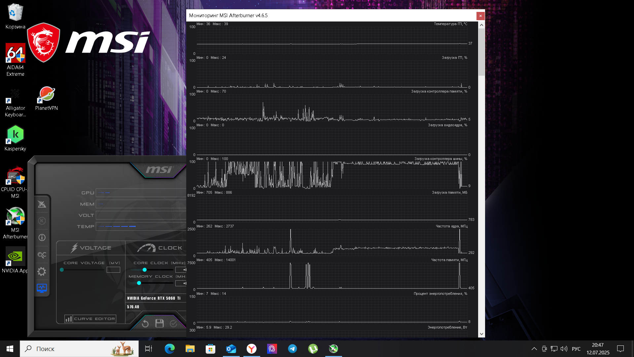Open the Curve Editor button

click(90, 319)
